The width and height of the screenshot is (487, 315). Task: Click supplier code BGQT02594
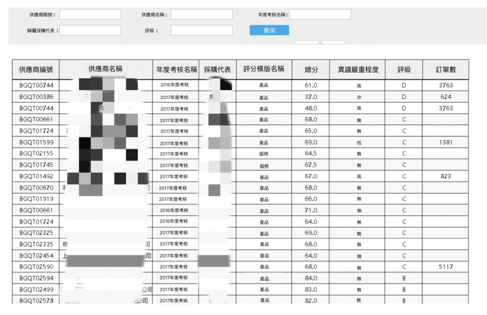click(36, 278)
